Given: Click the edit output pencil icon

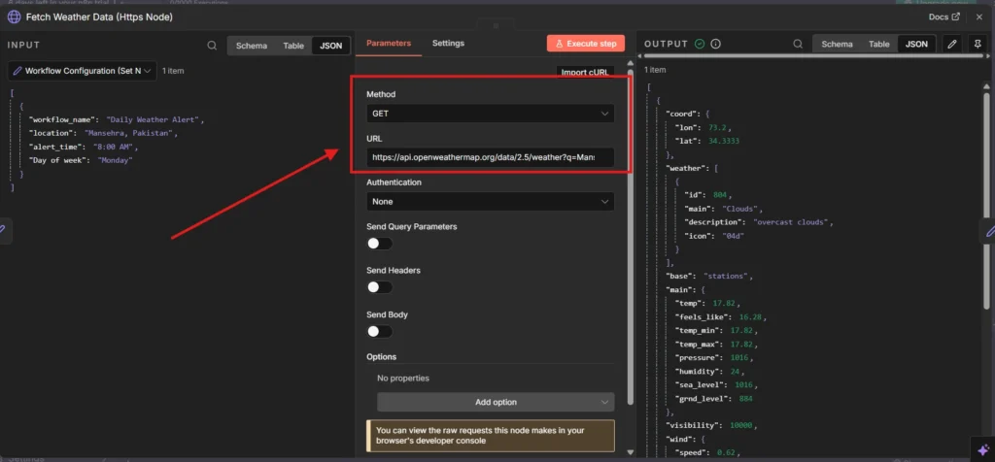Looking at the screenshot, I should tap(951, 45).
